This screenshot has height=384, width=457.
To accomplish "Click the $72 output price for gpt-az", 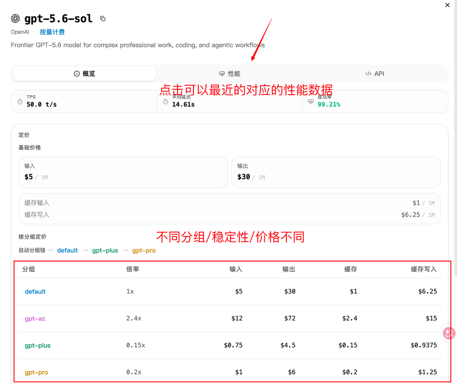I will point(290,318).
